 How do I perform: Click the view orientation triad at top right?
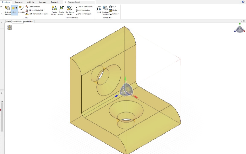[240, 28]
